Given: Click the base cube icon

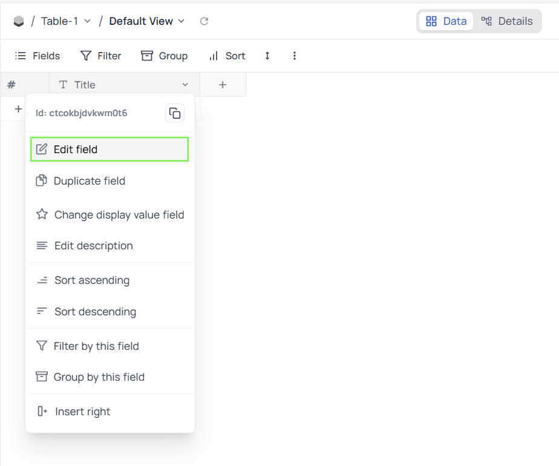Looking at the screenshot, I should click(x=19, y=21).
